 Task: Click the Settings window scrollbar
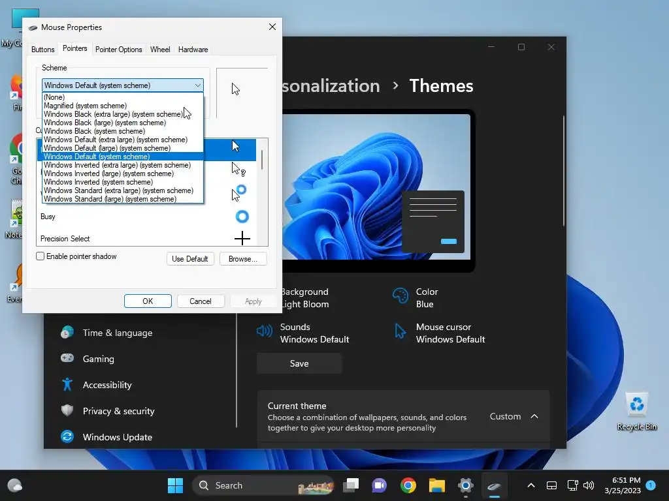564,170
